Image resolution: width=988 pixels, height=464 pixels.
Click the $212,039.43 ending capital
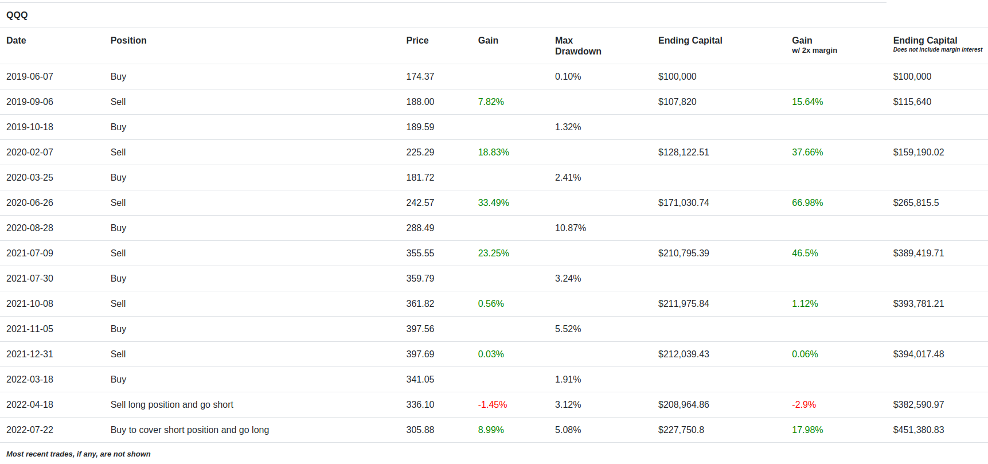684,354
